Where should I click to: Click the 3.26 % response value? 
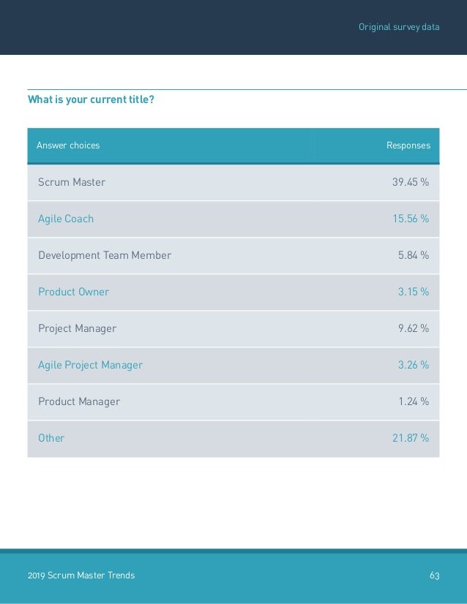pos(414,365)
